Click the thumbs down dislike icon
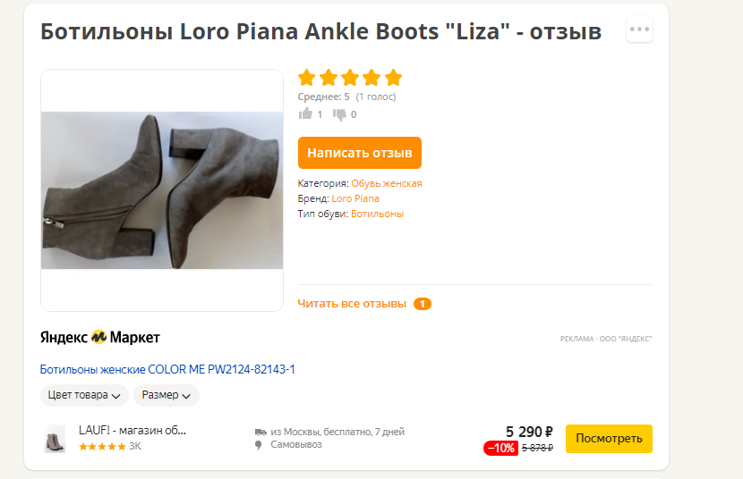743x479 pixels. [339, 114]
